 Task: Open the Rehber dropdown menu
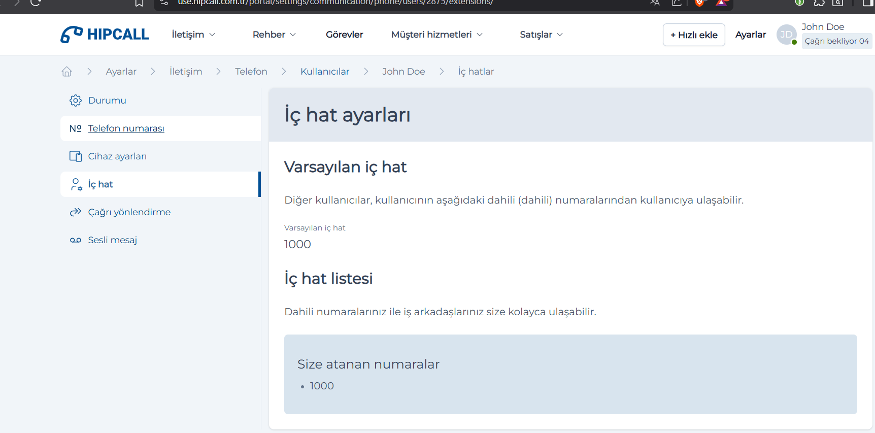coord(274,35)
